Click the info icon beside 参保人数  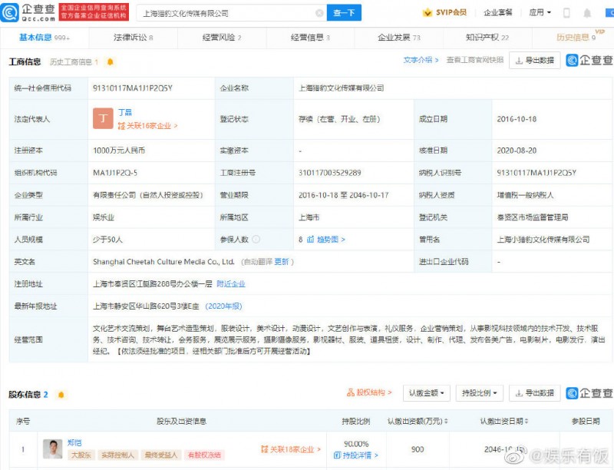pos(256,240)
